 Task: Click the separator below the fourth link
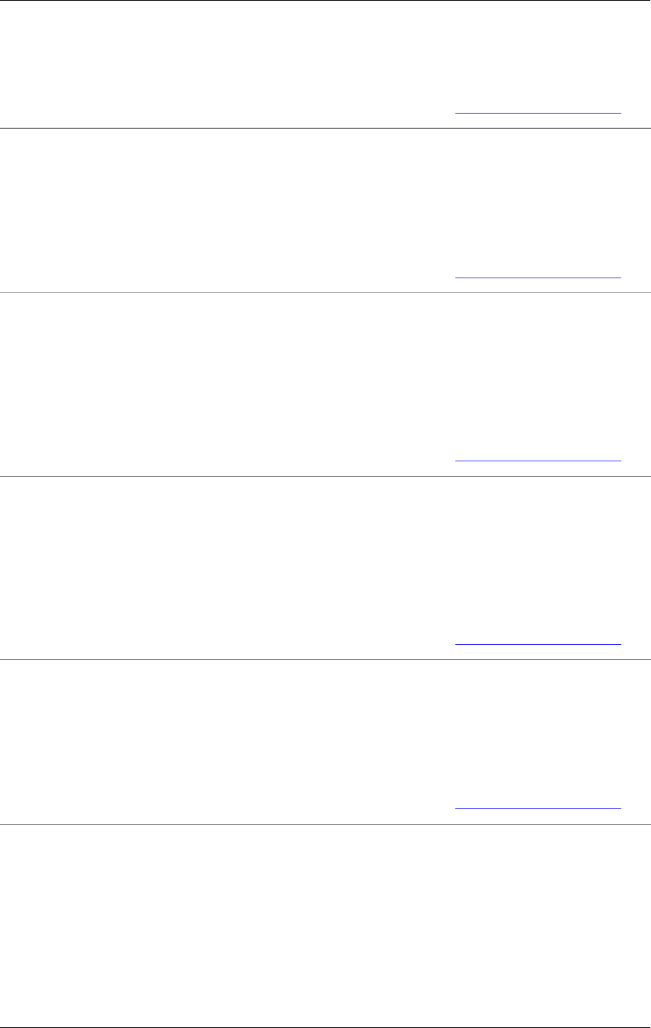coord(325,660)
